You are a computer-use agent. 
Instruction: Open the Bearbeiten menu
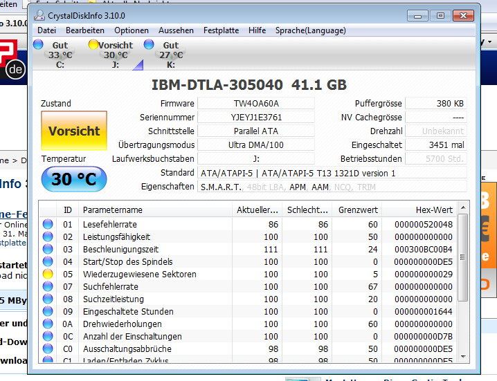[85, 30]
